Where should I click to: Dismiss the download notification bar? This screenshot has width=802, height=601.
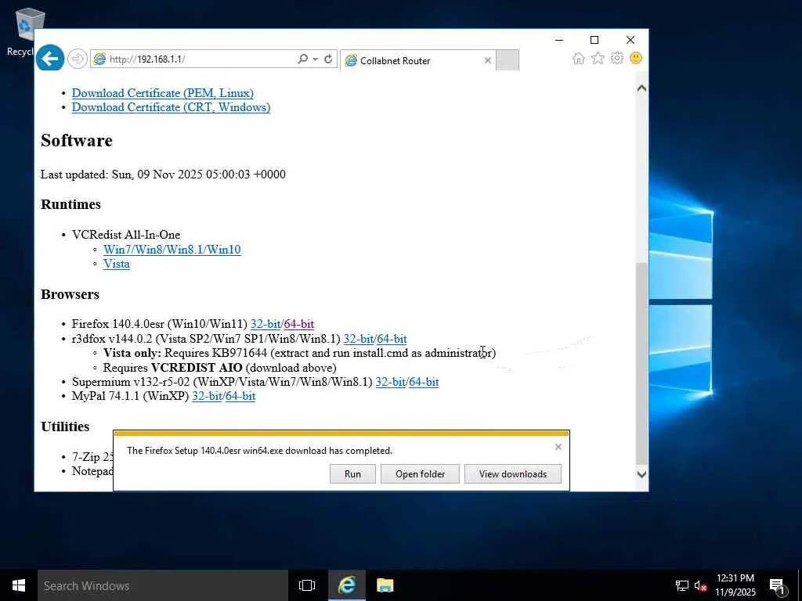click(x=558, y=447)
